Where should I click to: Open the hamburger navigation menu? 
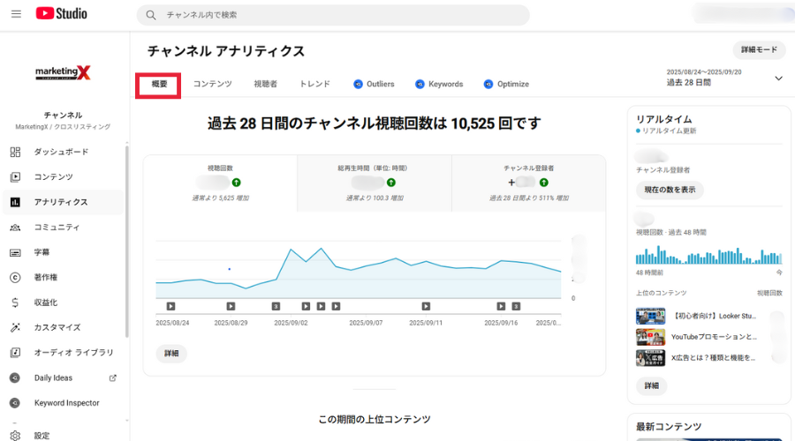coord(16,14)
